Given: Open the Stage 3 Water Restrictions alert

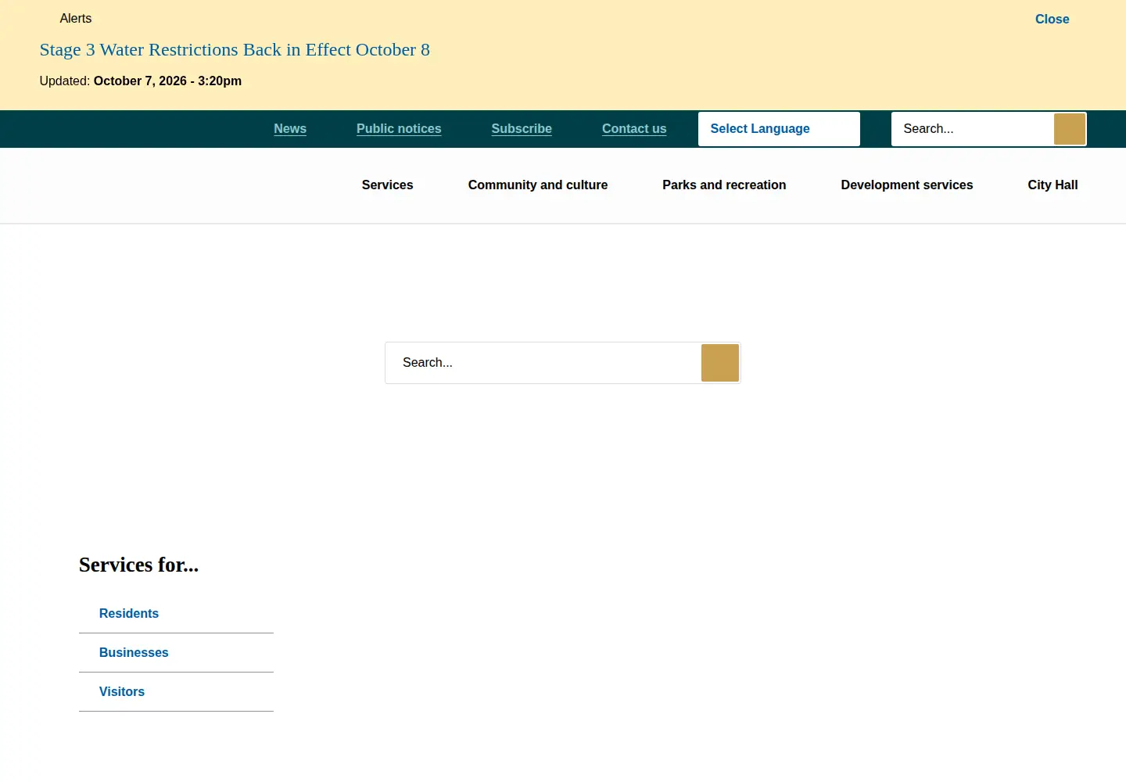Looking at the screenshot, I should click(x=235, y=50).
